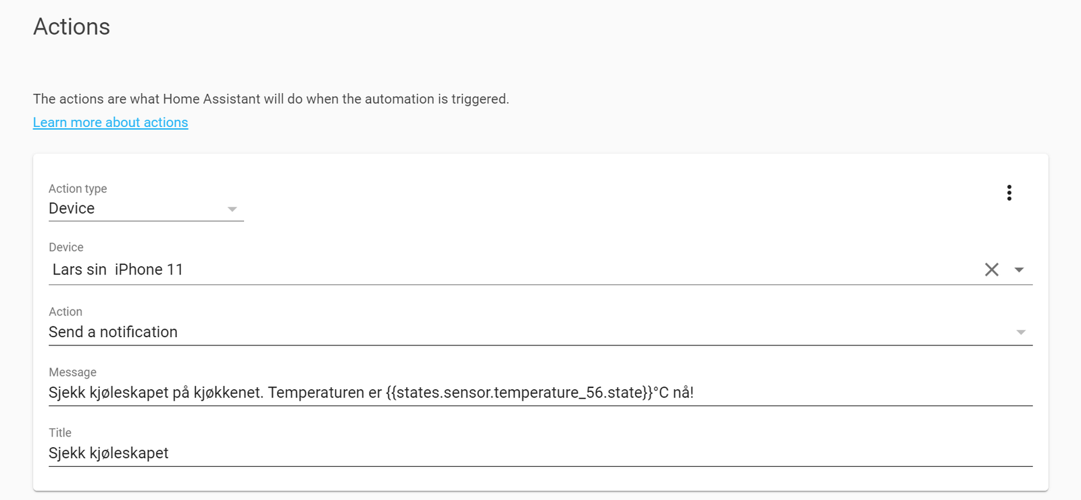
Task: Focus the Title field containing Sjekk kjøleskapet
Action: tap(108, 453)
